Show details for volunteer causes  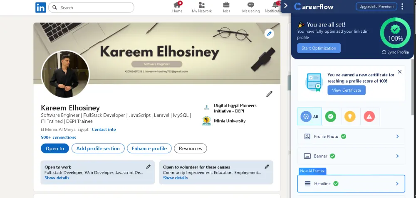176,178
